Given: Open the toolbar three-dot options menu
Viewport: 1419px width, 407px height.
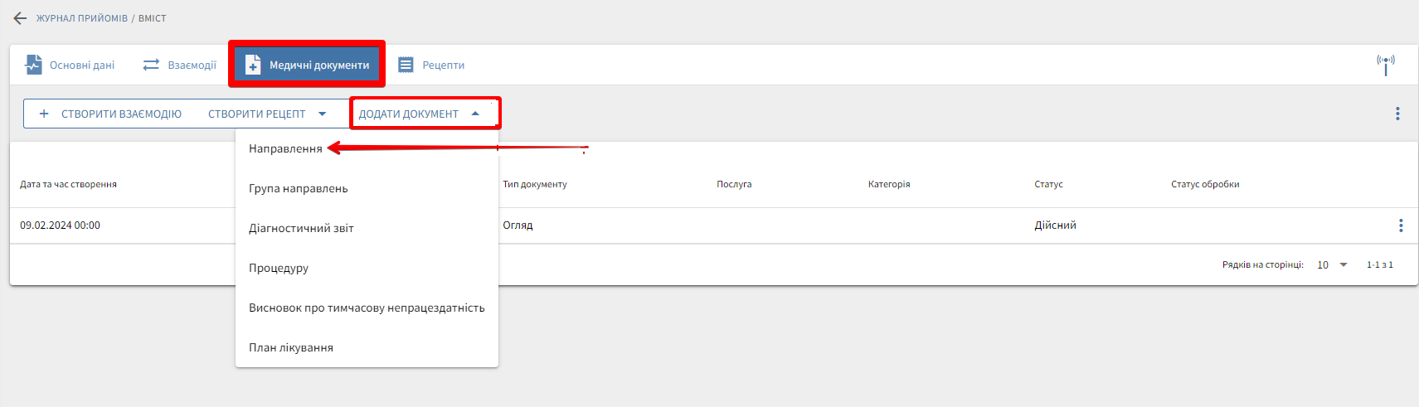Looking at the screenshot, I should (1397, 114).
